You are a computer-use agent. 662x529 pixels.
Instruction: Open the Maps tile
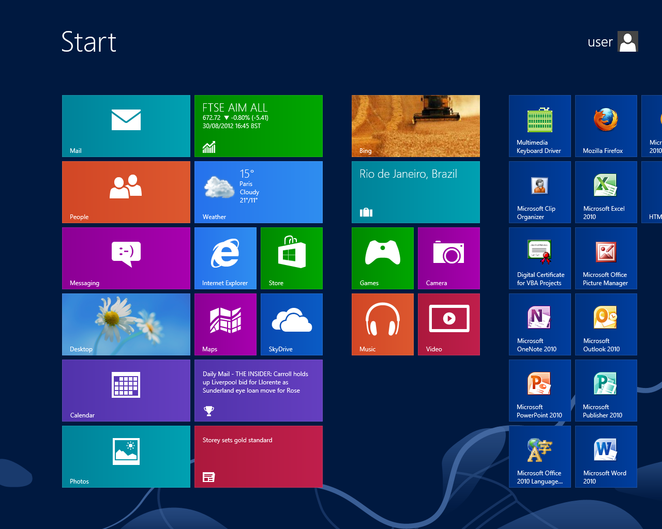225,324
